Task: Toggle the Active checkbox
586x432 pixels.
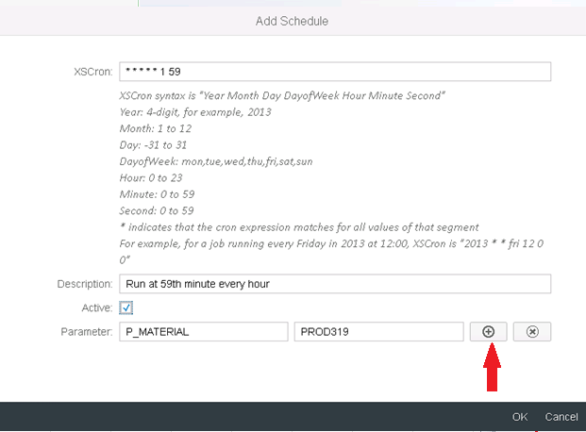Action: 126,307
